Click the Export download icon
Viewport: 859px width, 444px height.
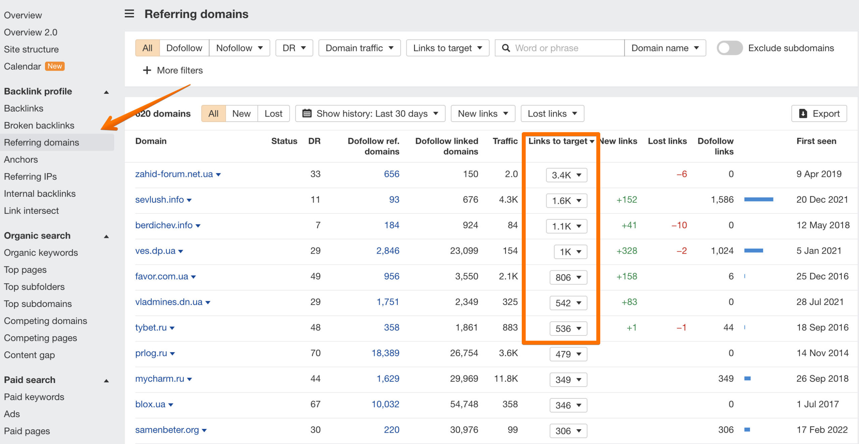(x=803, y=114)
